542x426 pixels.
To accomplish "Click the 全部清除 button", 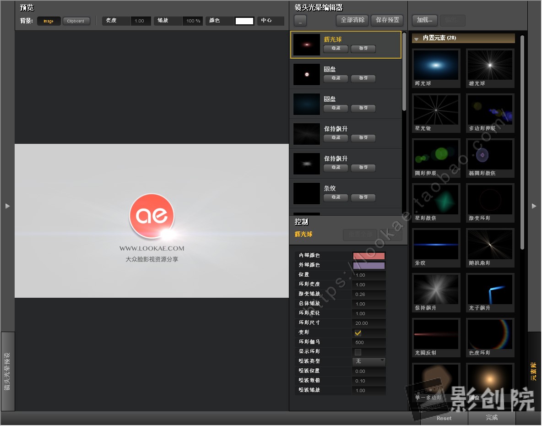I will (x=352, y=20).
